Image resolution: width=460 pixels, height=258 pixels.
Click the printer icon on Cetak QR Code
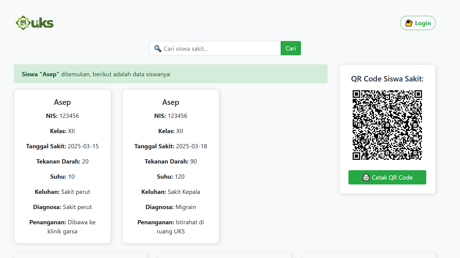pyautogui.click(x=366, y=177)
